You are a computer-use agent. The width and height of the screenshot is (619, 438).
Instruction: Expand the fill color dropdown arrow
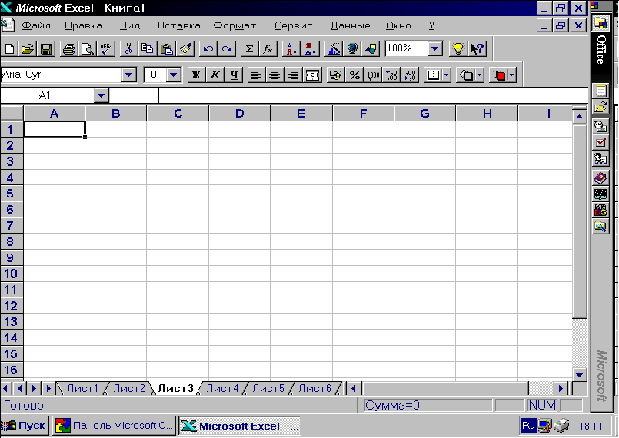(479, 75)
